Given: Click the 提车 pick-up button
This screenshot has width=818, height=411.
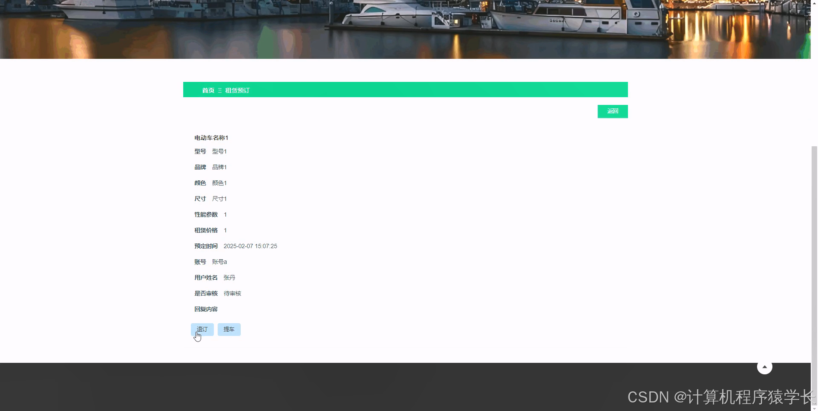Looking at the screenshot, I should click(229, 330).
